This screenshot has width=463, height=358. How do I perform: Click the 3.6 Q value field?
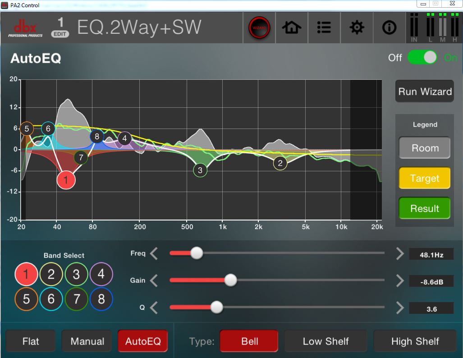[x=431, y=309]
